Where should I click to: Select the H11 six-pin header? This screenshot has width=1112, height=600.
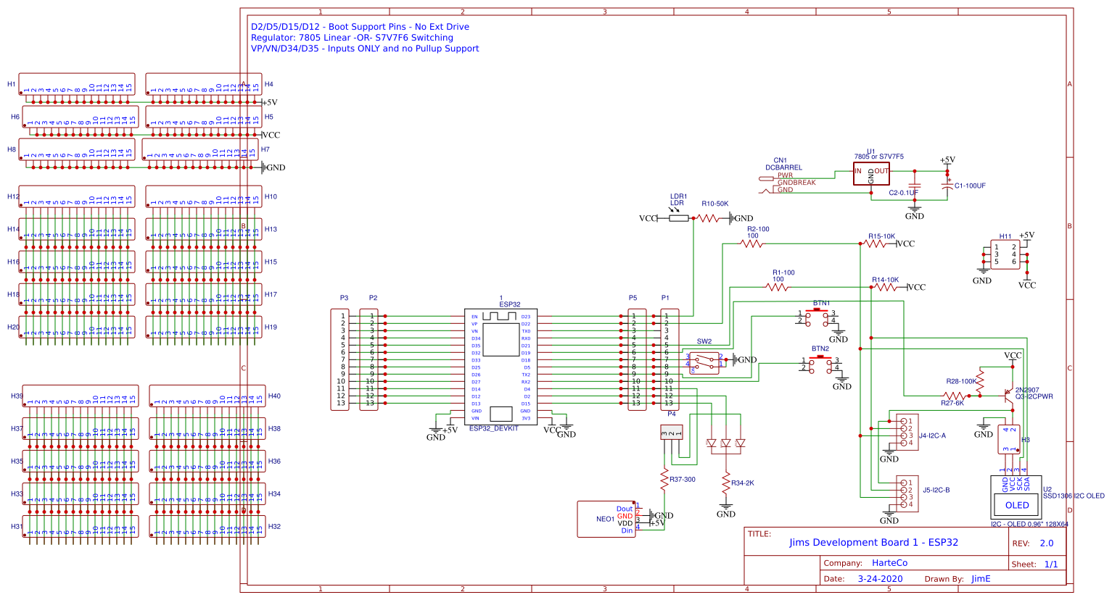[1005, 254]
